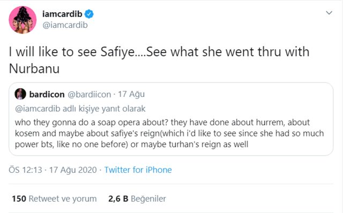
Task: Open the iamcardib display name
Action: coord(62,14)
